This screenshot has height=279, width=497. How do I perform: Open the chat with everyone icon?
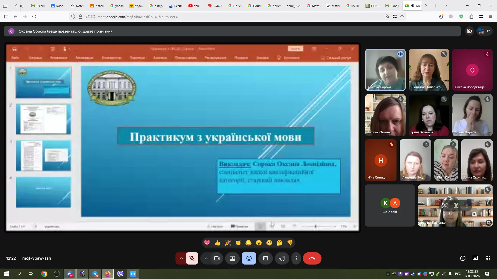tap(475, 258)
